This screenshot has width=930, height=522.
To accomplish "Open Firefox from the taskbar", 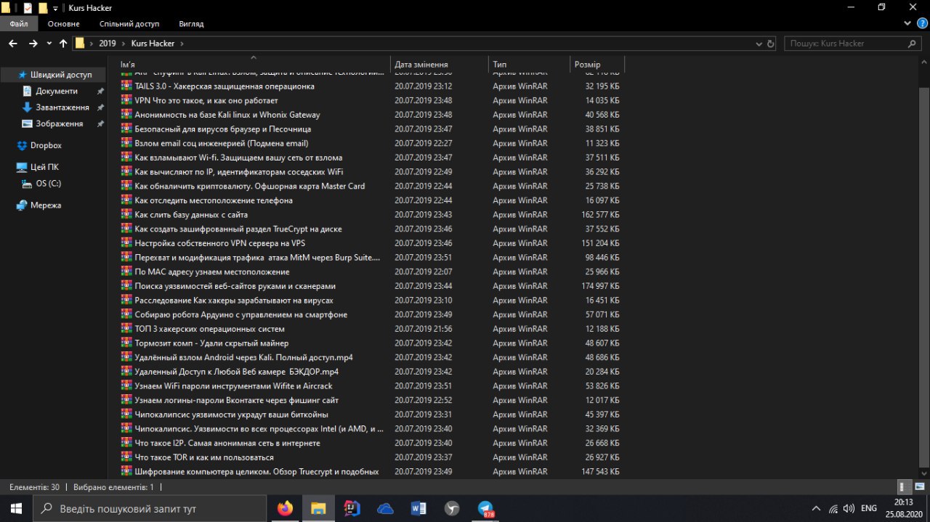I will [x=285, y=508].
